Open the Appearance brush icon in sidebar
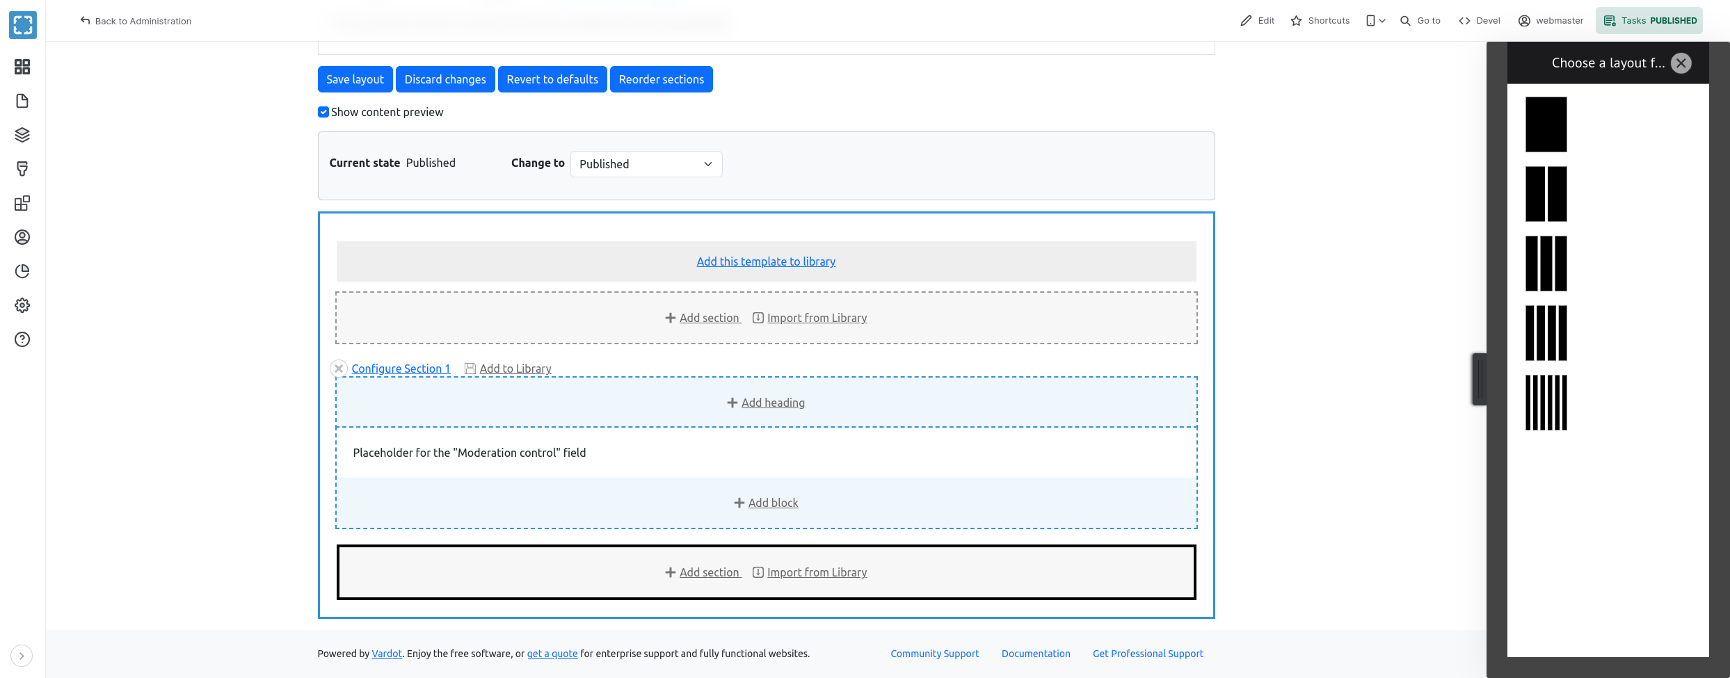 pyautogui.click(x=22, y=169)
